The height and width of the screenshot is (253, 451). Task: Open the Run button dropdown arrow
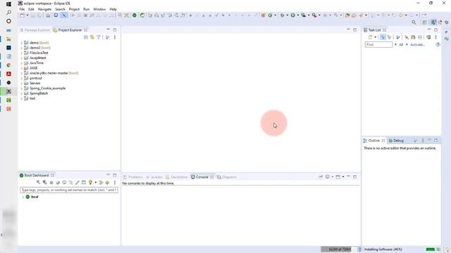click(x=297, y=15)
